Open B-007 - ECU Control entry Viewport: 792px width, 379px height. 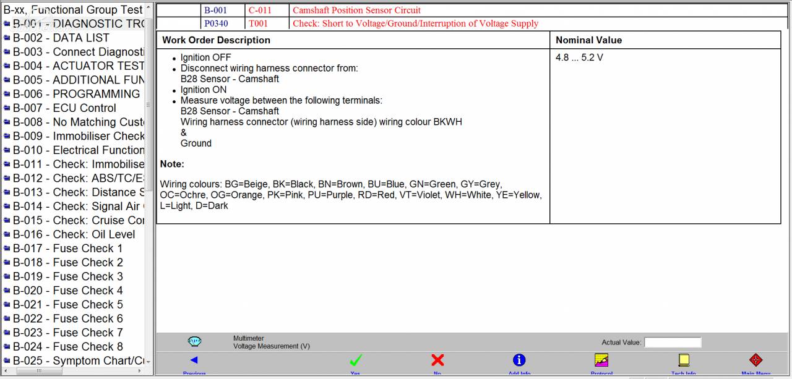[x=64, y=108]
